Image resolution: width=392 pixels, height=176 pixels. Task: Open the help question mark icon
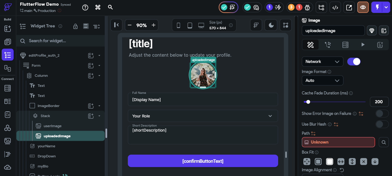[x=85, y=7]
